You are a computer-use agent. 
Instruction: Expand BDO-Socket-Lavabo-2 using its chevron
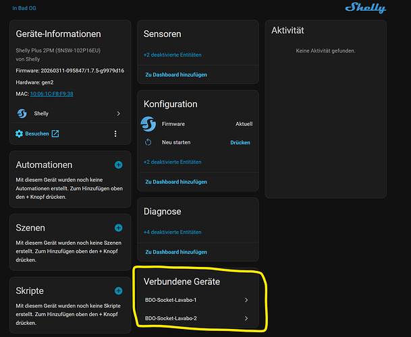click(246, 318)
